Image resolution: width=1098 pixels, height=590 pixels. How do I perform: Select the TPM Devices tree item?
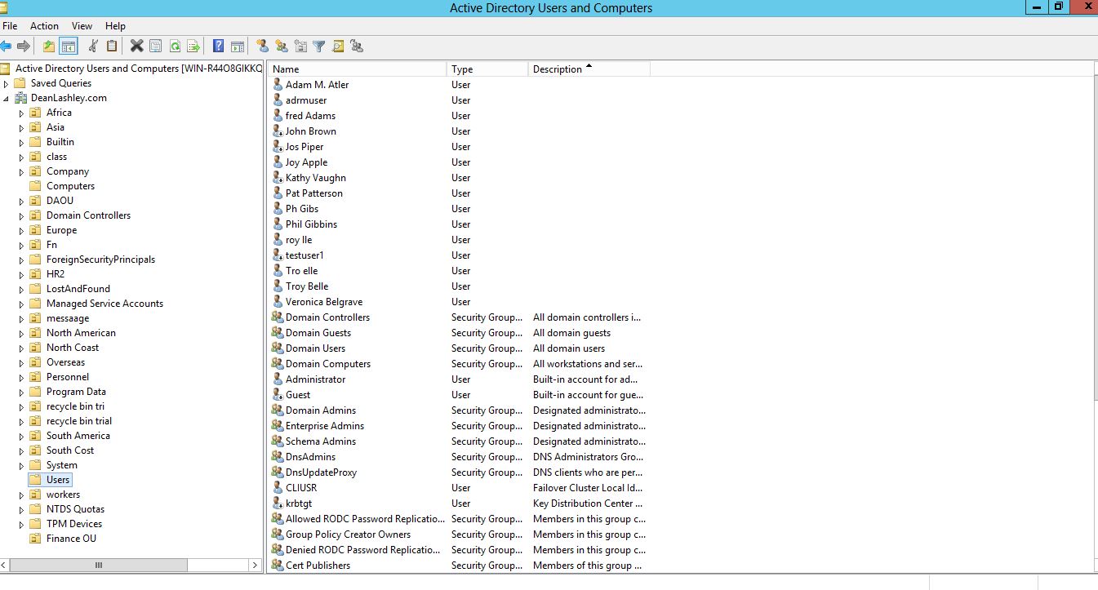(x=74, y=524)
